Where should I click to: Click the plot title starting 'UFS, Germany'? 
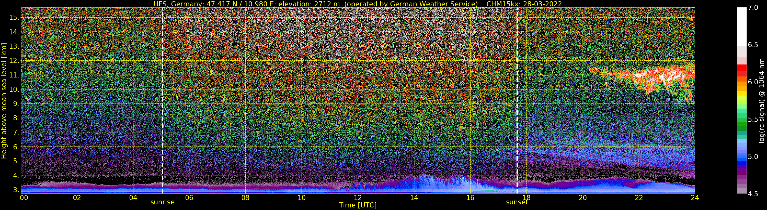(x=358, y=4)
